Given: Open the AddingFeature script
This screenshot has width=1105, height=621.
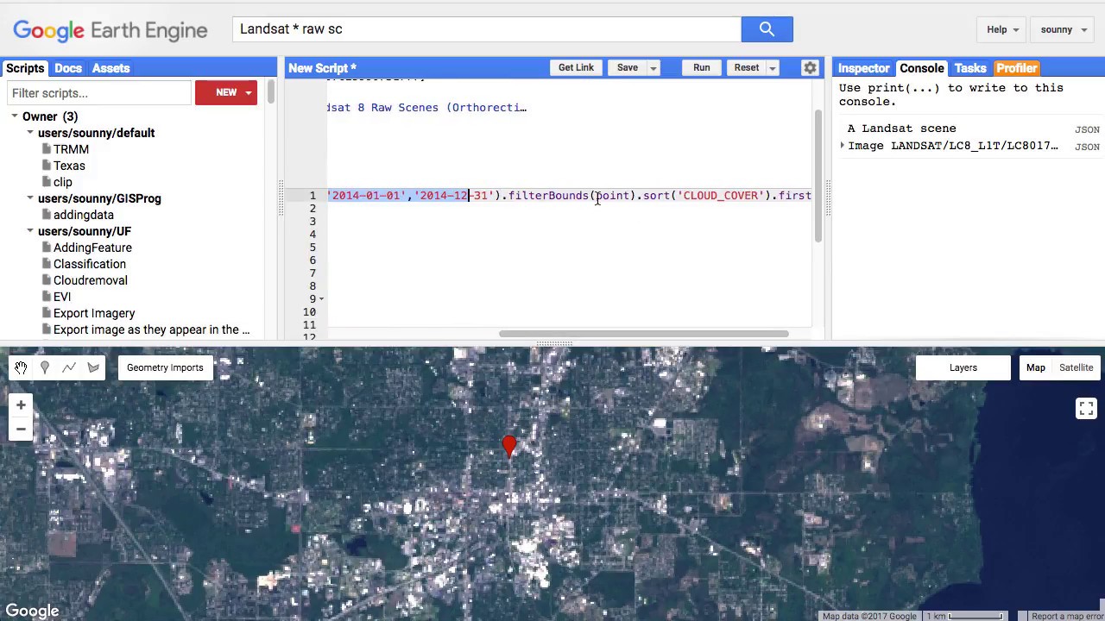Looking at the screenshot, I should coord(92,248).
